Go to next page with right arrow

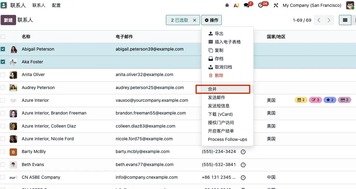point(329,20)
